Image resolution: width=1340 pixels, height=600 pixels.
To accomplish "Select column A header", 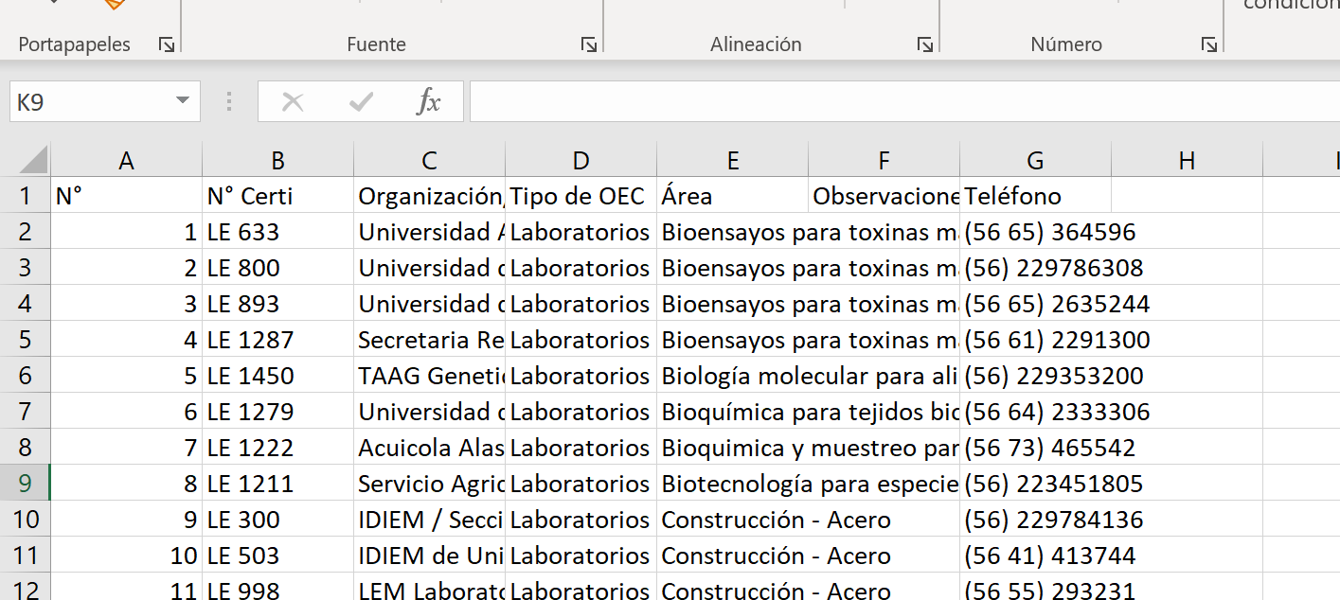I will click(126, 161).
